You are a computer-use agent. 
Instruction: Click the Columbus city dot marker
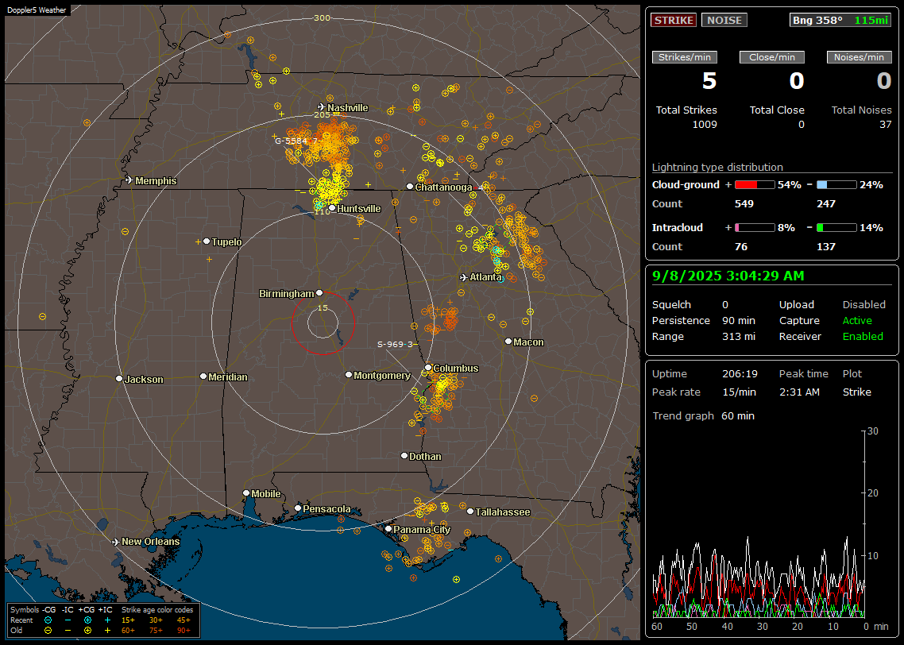click(x=428, y=367)
